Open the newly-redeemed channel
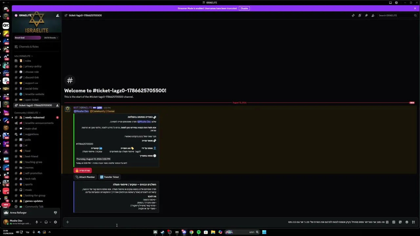 [36, 117]
